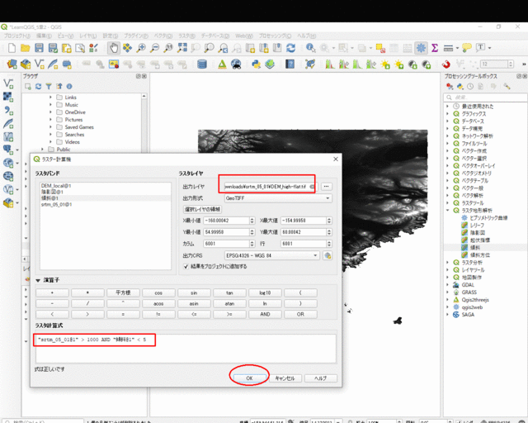
Task: Open the 出力CRS EPSG:4326 dropdown
Action: coord(271,255)
